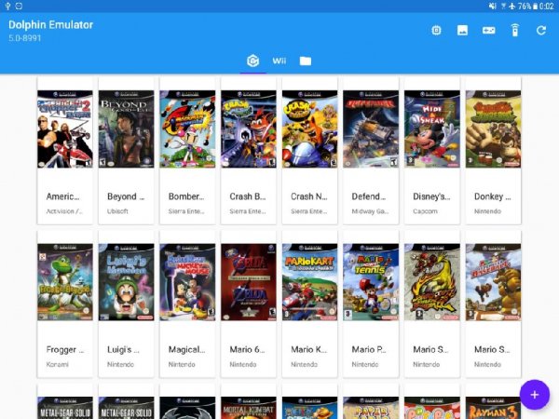Viewport: 559px width, 419px height.
Task: Open Crash Bandicoot cover art
Action: pyautogui.click(x=249, y=129)
